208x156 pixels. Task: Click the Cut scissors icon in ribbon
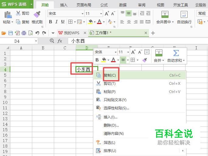coord(18,13)
